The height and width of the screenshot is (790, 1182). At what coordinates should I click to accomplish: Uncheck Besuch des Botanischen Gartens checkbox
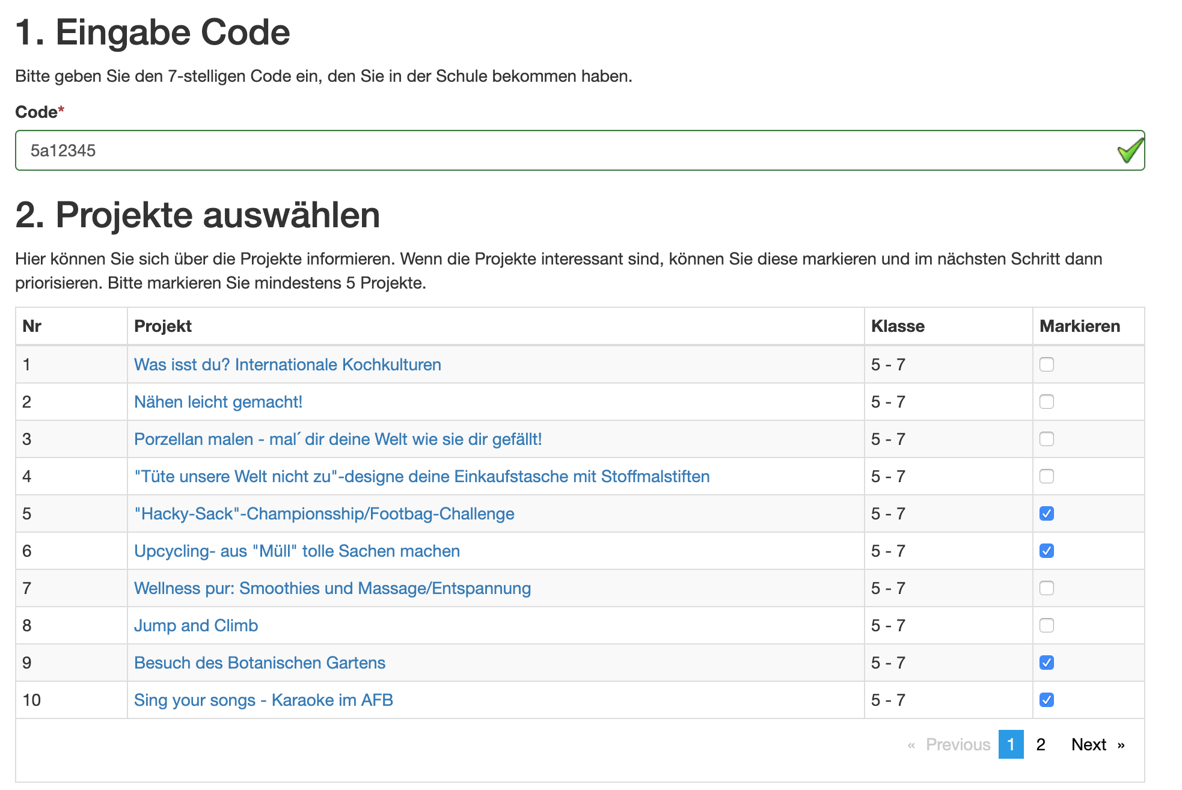[x=1047, y=663]
